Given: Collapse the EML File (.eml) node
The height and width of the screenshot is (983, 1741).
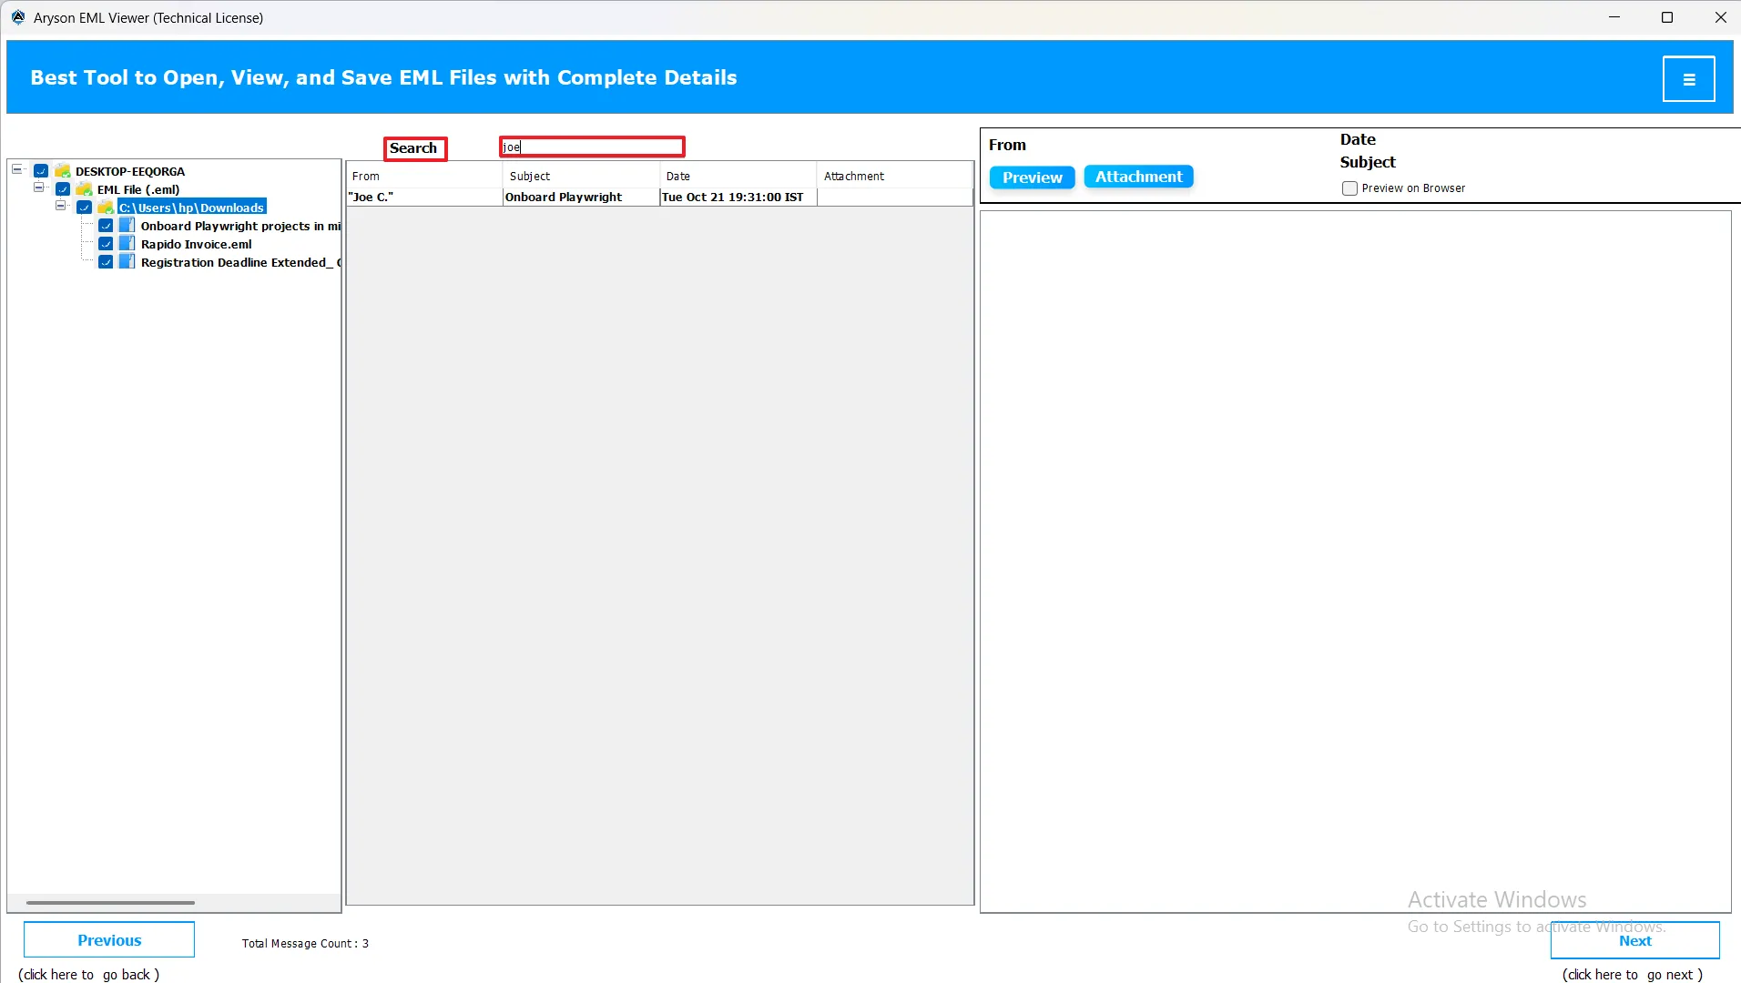Looking at the screenshot, I should pos(39,188).
